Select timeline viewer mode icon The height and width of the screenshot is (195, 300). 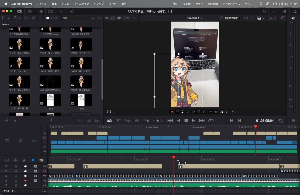click(x=119, y=18)
